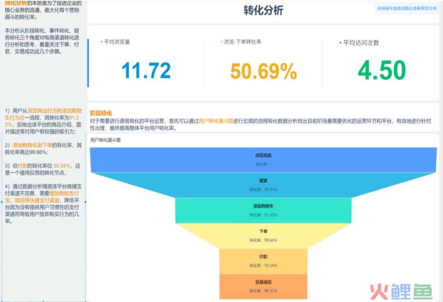Click the 阶段转化 section heading
The width and height of the screenshot is (443, 302).
101,113
